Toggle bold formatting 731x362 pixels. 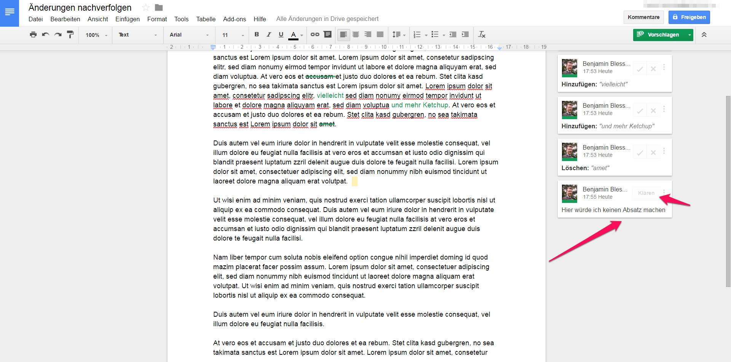pyautogui.click(x=257, y=35)
